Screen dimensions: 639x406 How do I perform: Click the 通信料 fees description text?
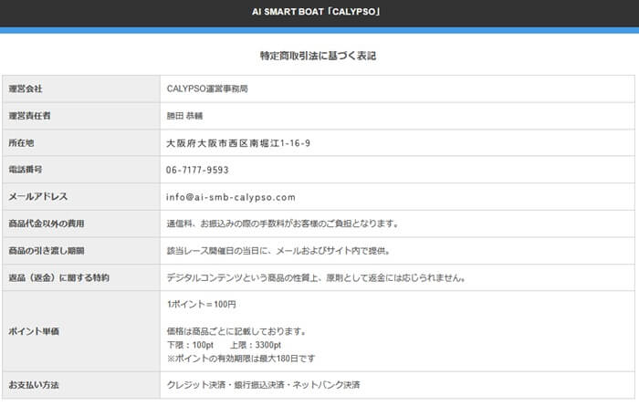point(281,224)
